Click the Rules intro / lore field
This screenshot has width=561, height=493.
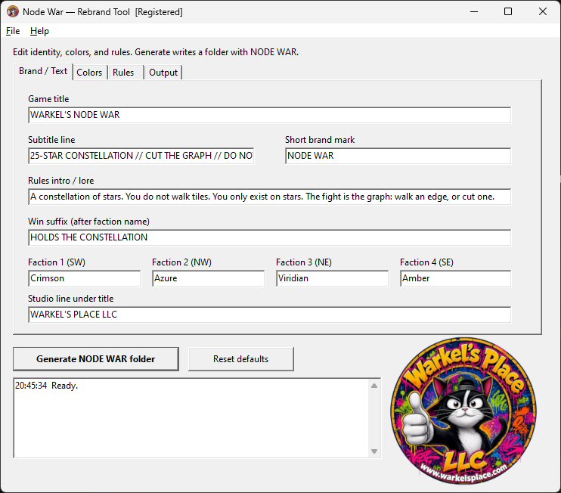269,197
